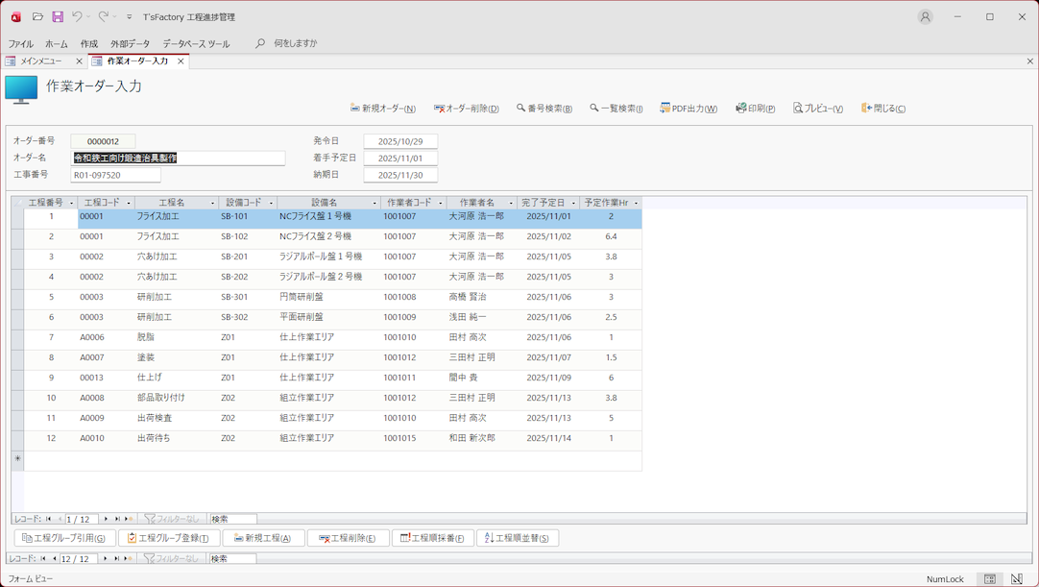Click 新規工程(A) button

pos(263,538)
